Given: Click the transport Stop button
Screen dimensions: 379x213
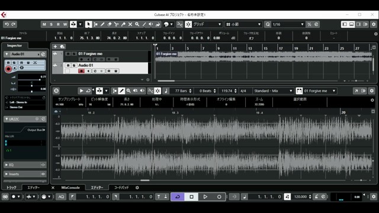Looking at the screenshot, I should pyautogui.click(x=191, y=196).
